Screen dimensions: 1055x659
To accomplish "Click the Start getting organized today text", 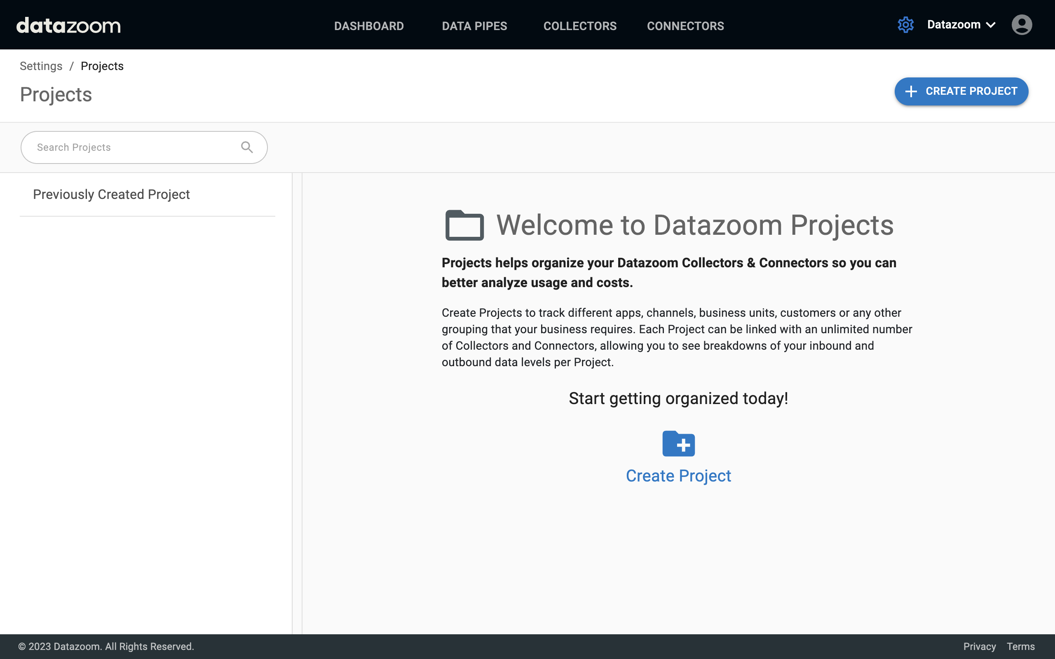I will [678, 398].
